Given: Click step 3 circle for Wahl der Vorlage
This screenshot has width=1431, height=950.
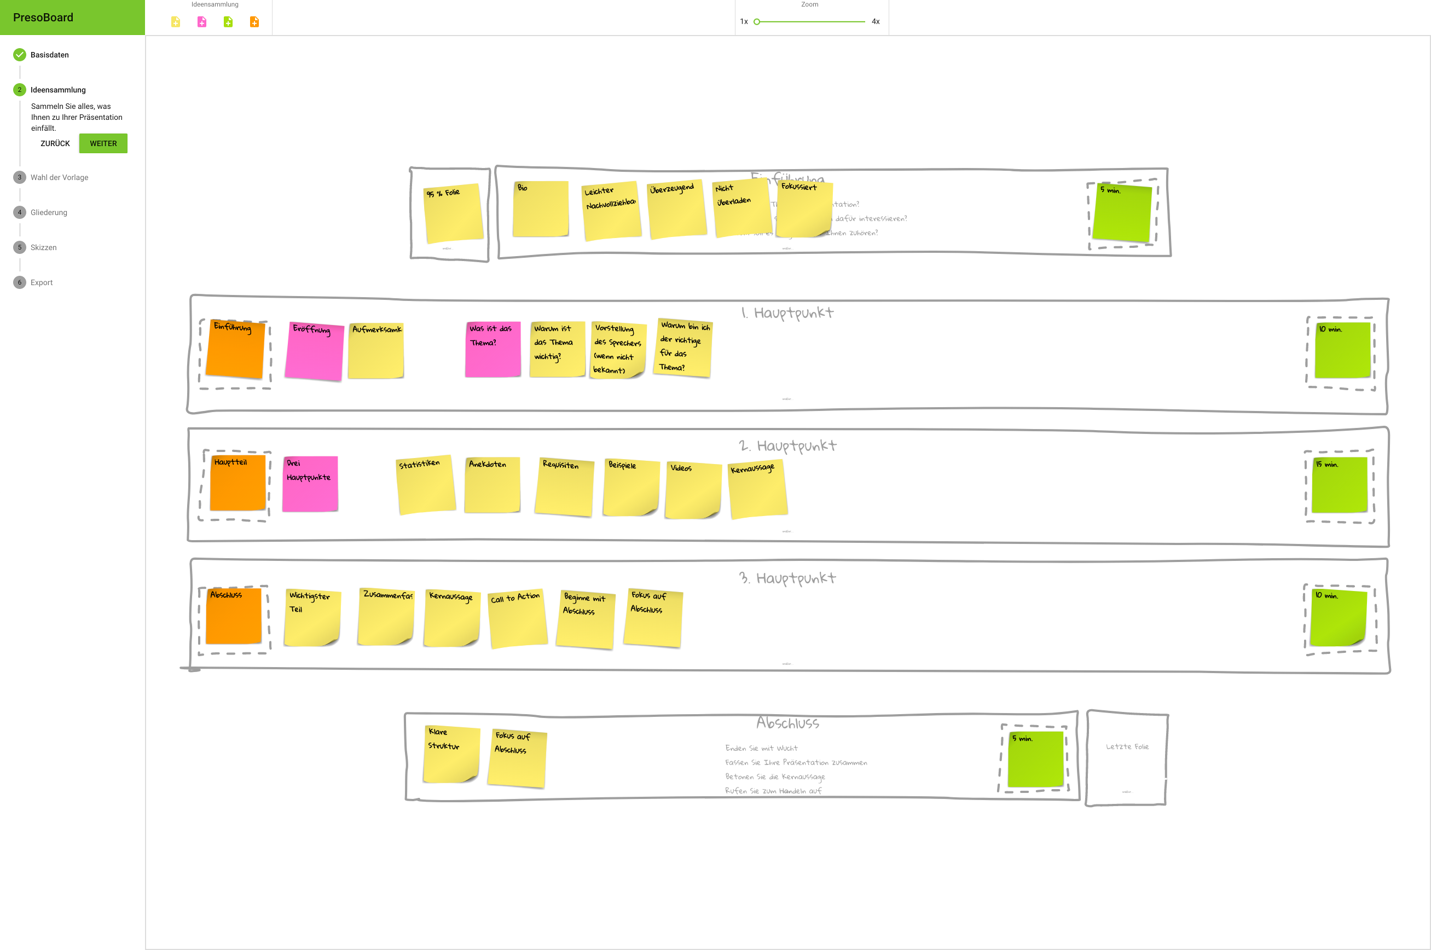Looking at the screenshot, I should click(x=19, y=177).
